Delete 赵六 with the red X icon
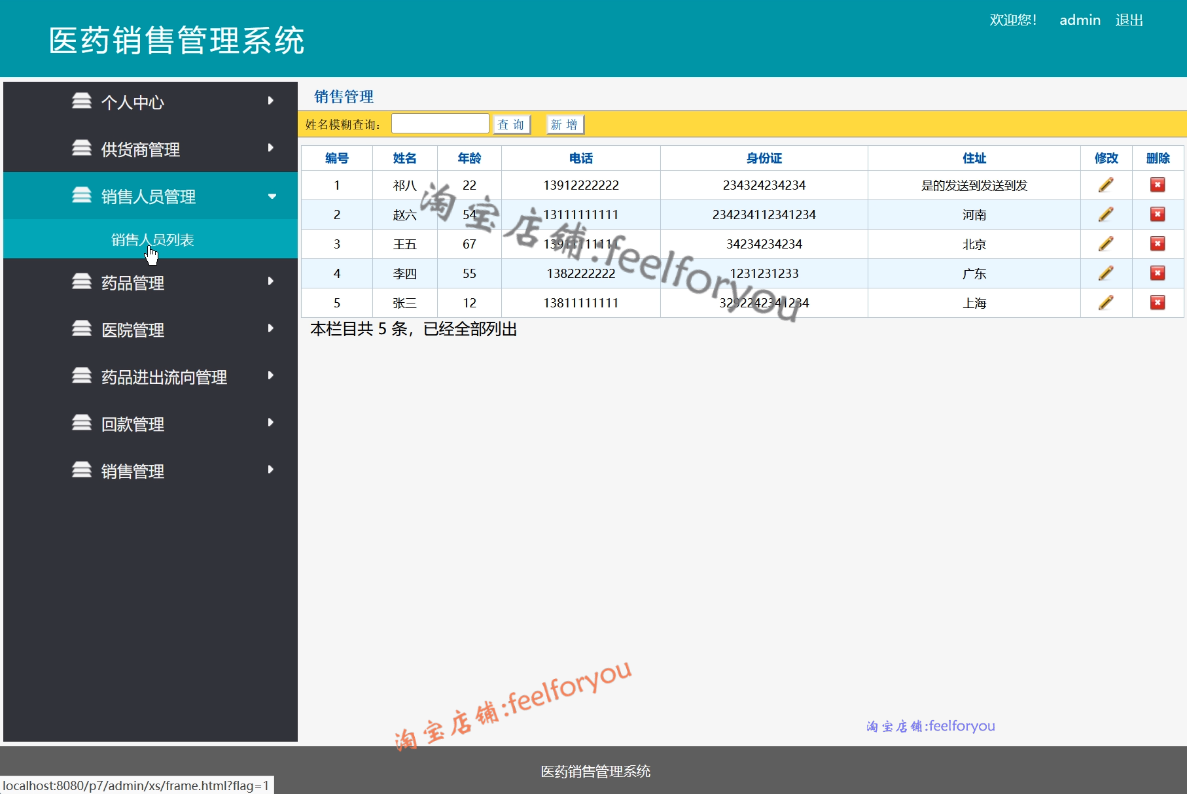This screenshot has width=1187, height=794. [1158, 215]
